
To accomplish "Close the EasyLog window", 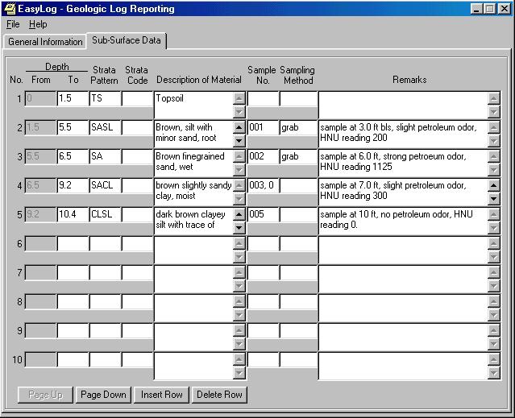I will pyautogui.click(x=505, y=9).
